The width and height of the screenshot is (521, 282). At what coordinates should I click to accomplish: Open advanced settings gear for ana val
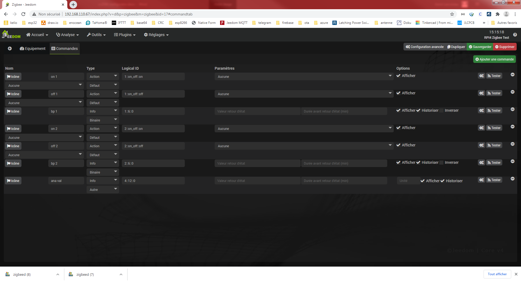pos(481,180)
